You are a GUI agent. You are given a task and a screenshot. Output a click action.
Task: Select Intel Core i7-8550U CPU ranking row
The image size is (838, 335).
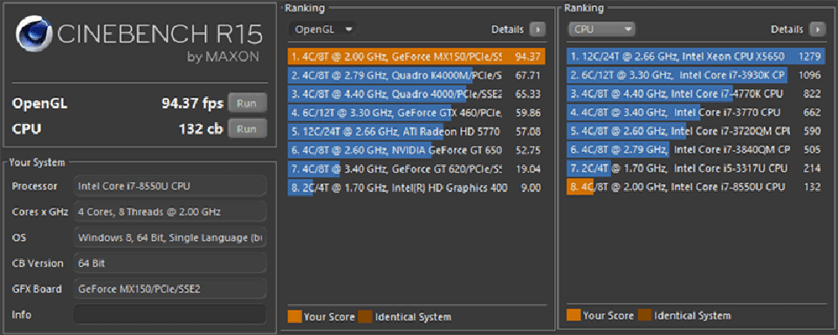click(x=696, y=188)
